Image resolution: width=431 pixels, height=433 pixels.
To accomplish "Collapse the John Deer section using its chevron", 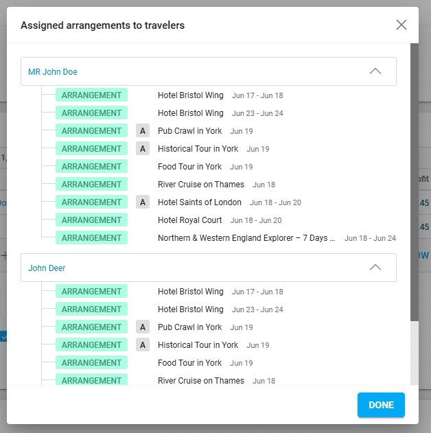I will tap(375, 268).
